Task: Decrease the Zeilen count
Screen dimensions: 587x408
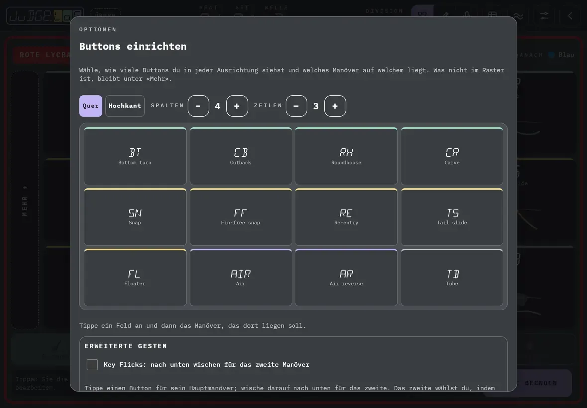Action: pos(296,106)
